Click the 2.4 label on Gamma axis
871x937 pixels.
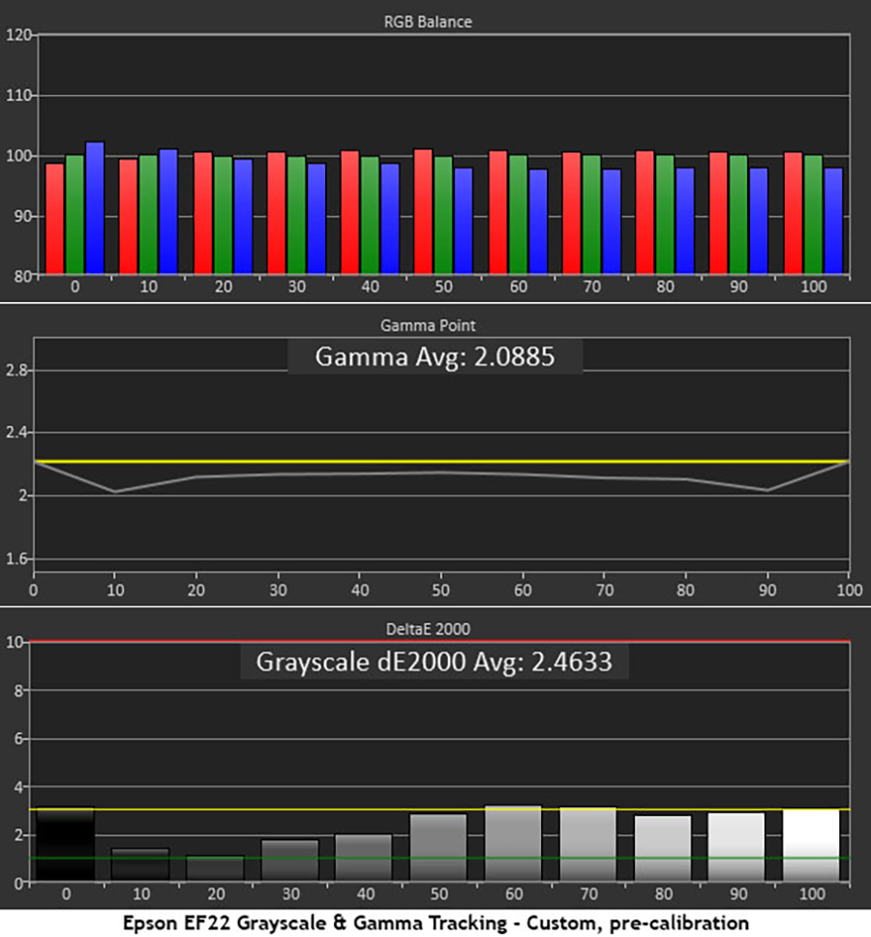click(x=16, y=432)
